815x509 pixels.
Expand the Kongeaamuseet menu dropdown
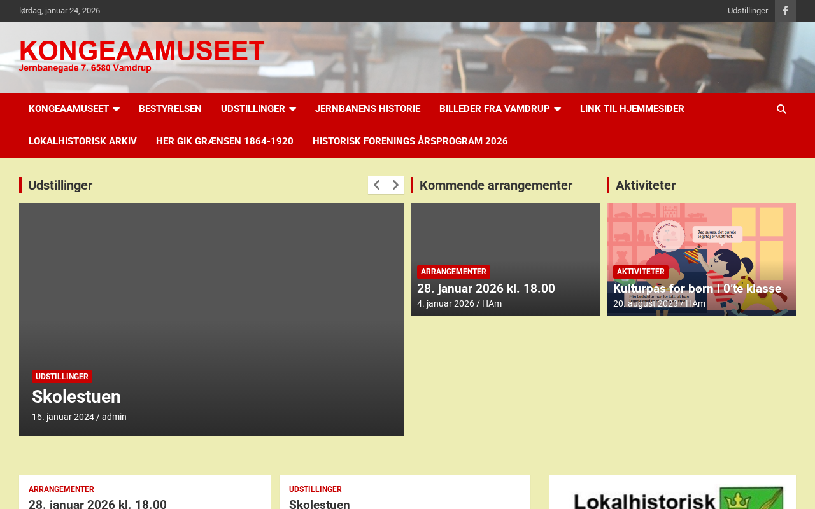[116, 109]
